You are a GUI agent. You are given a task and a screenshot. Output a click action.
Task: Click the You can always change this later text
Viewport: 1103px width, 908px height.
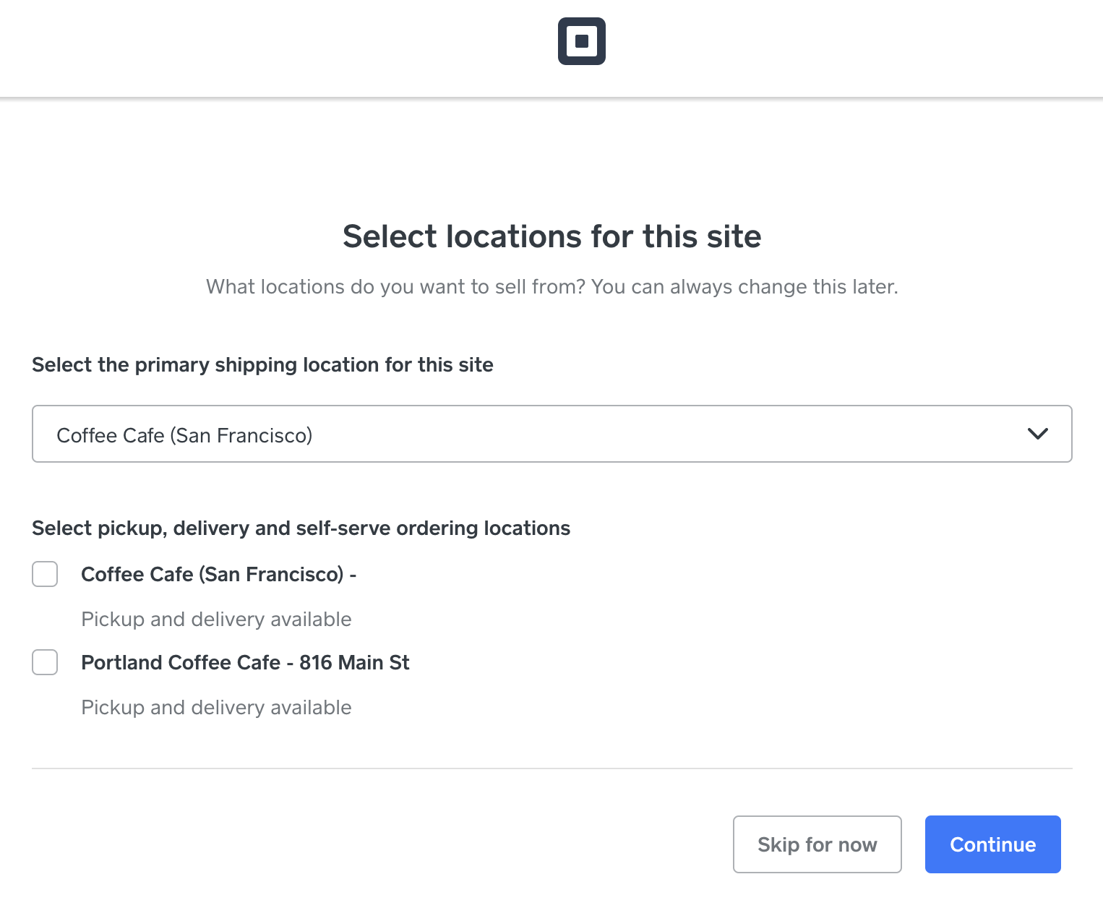click(744, 287)
